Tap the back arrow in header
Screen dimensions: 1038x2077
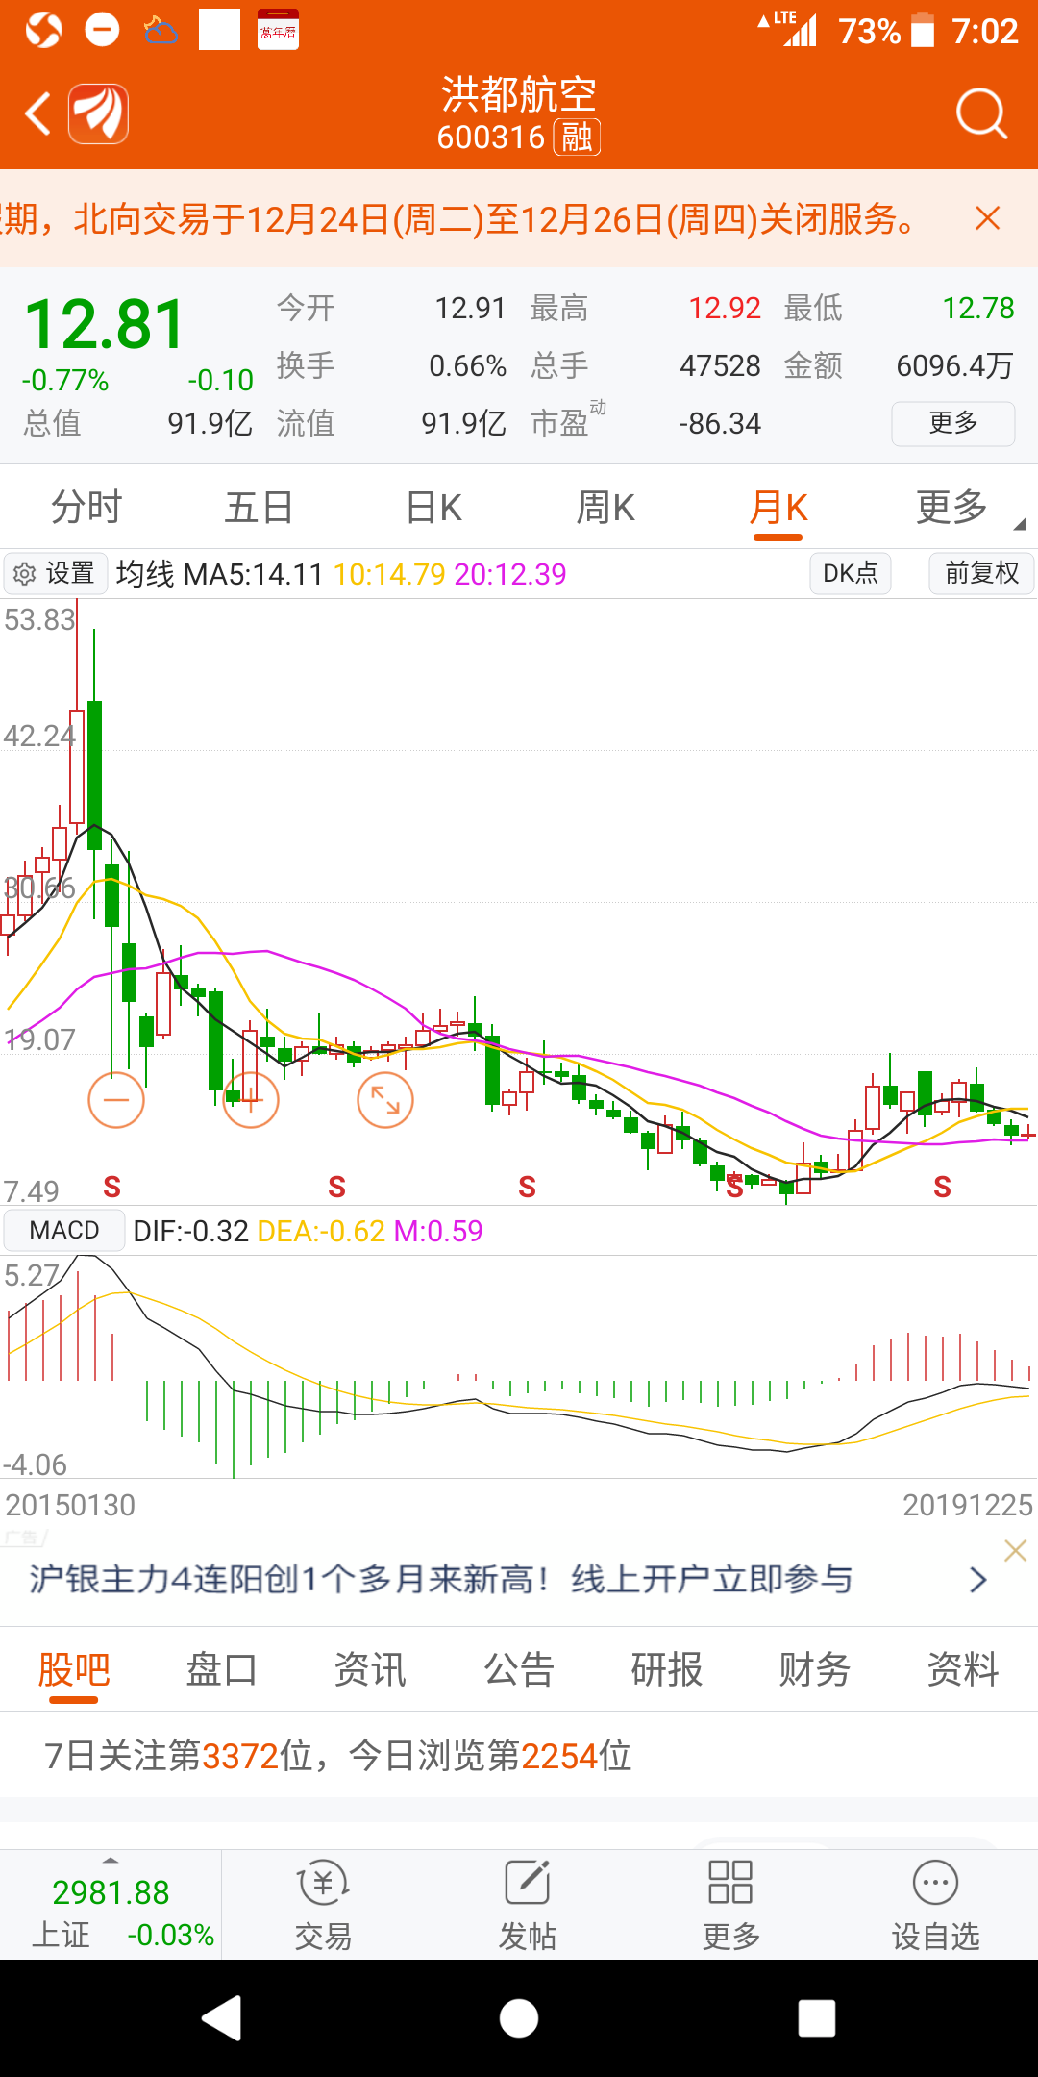(38, 113)
